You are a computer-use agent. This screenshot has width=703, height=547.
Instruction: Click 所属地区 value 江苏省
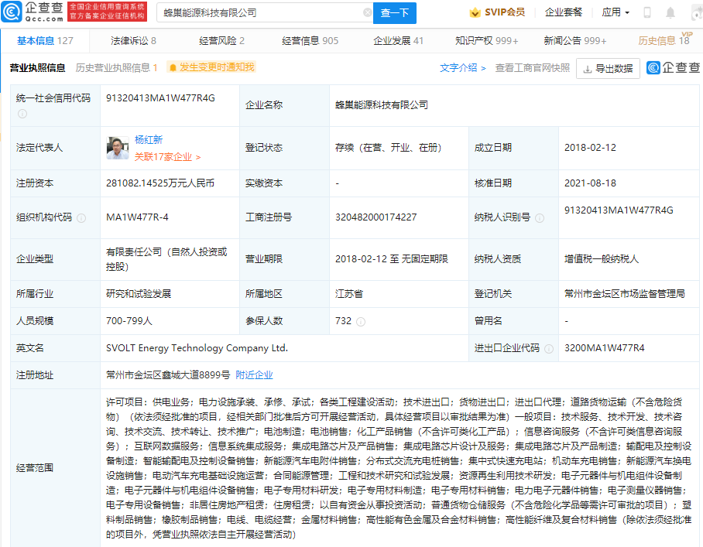pyautogui.click(x=349, y=294)
